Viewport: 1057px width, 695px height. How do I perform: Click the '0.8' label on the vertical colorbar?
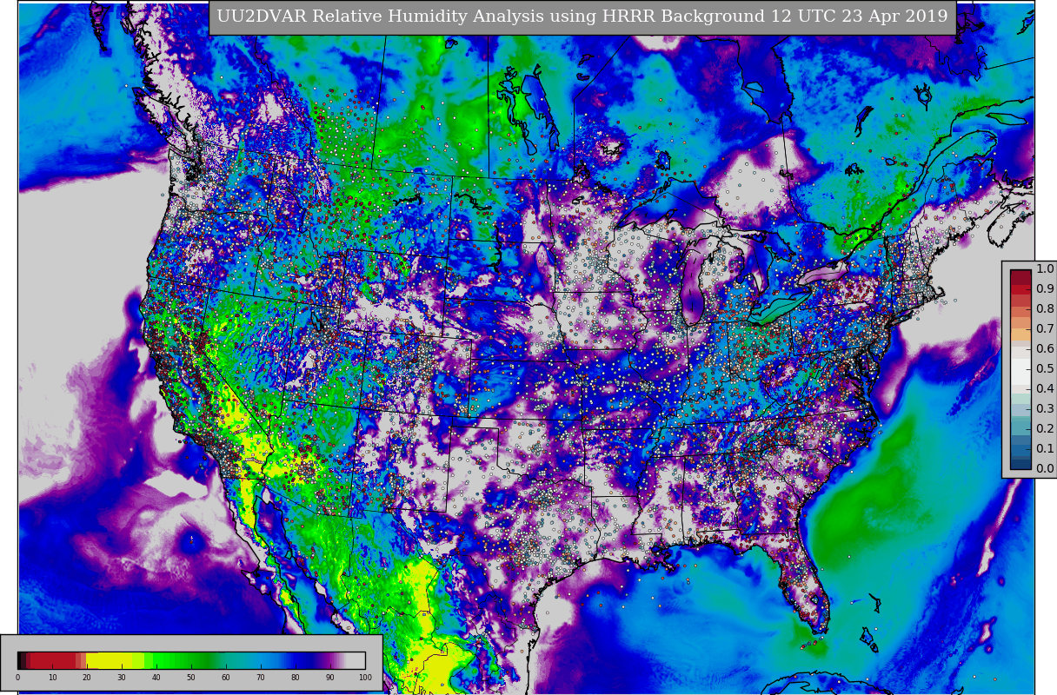click(1045, 309)
